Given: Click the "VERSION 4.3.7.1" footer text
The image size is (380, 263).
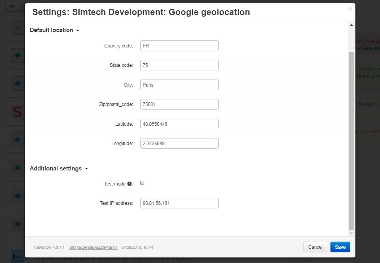Looking at the screenshot, I should pyautogui.click(x=49, y=247).
